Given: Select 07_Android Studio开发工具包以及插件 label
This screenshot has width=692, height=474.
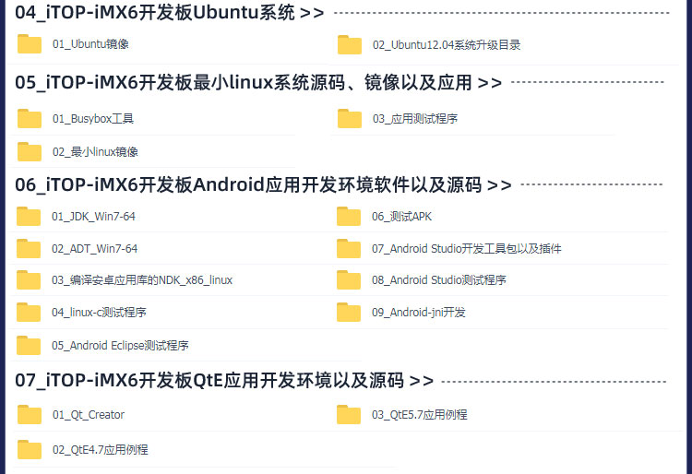Looking at the screenshot, I should [467, 249].
